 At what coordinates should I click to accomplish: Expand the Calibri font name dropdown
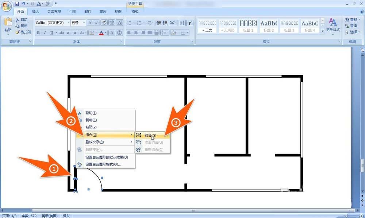[x=68, y=23]
